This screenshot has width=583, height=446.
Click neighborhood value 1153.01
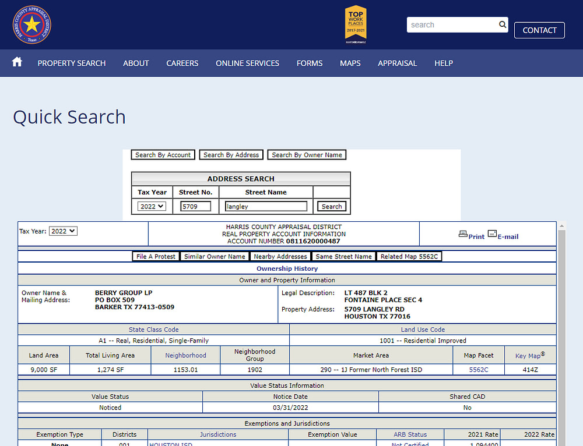(185, 370)
